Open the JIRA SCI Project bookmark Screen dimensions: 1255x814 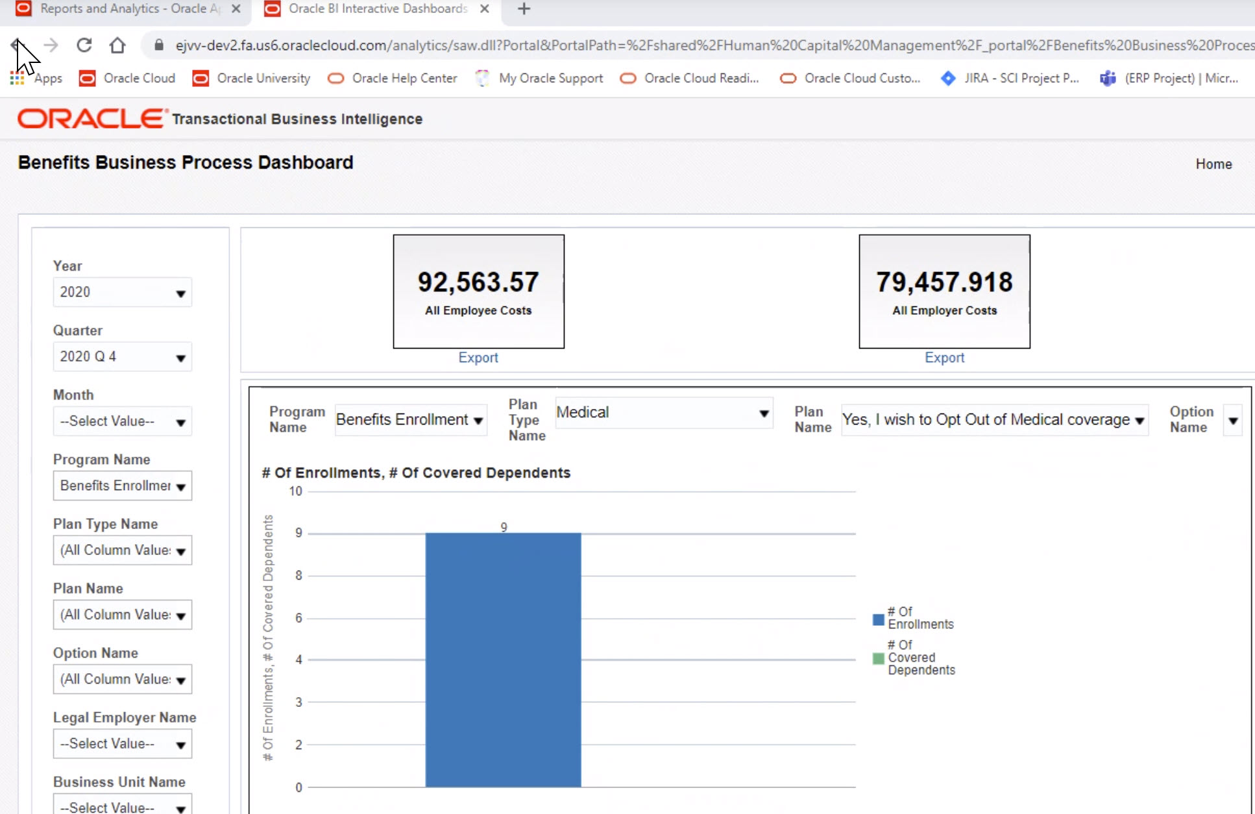(x=1022, y=78)
